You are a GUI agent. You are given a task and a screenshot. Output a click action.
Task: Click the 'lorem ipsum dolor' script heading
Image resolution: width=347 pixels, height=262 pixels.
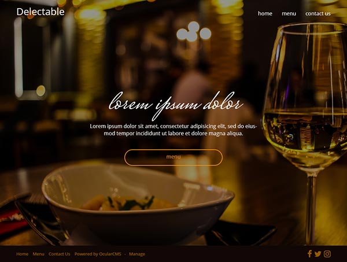[176, 105]
